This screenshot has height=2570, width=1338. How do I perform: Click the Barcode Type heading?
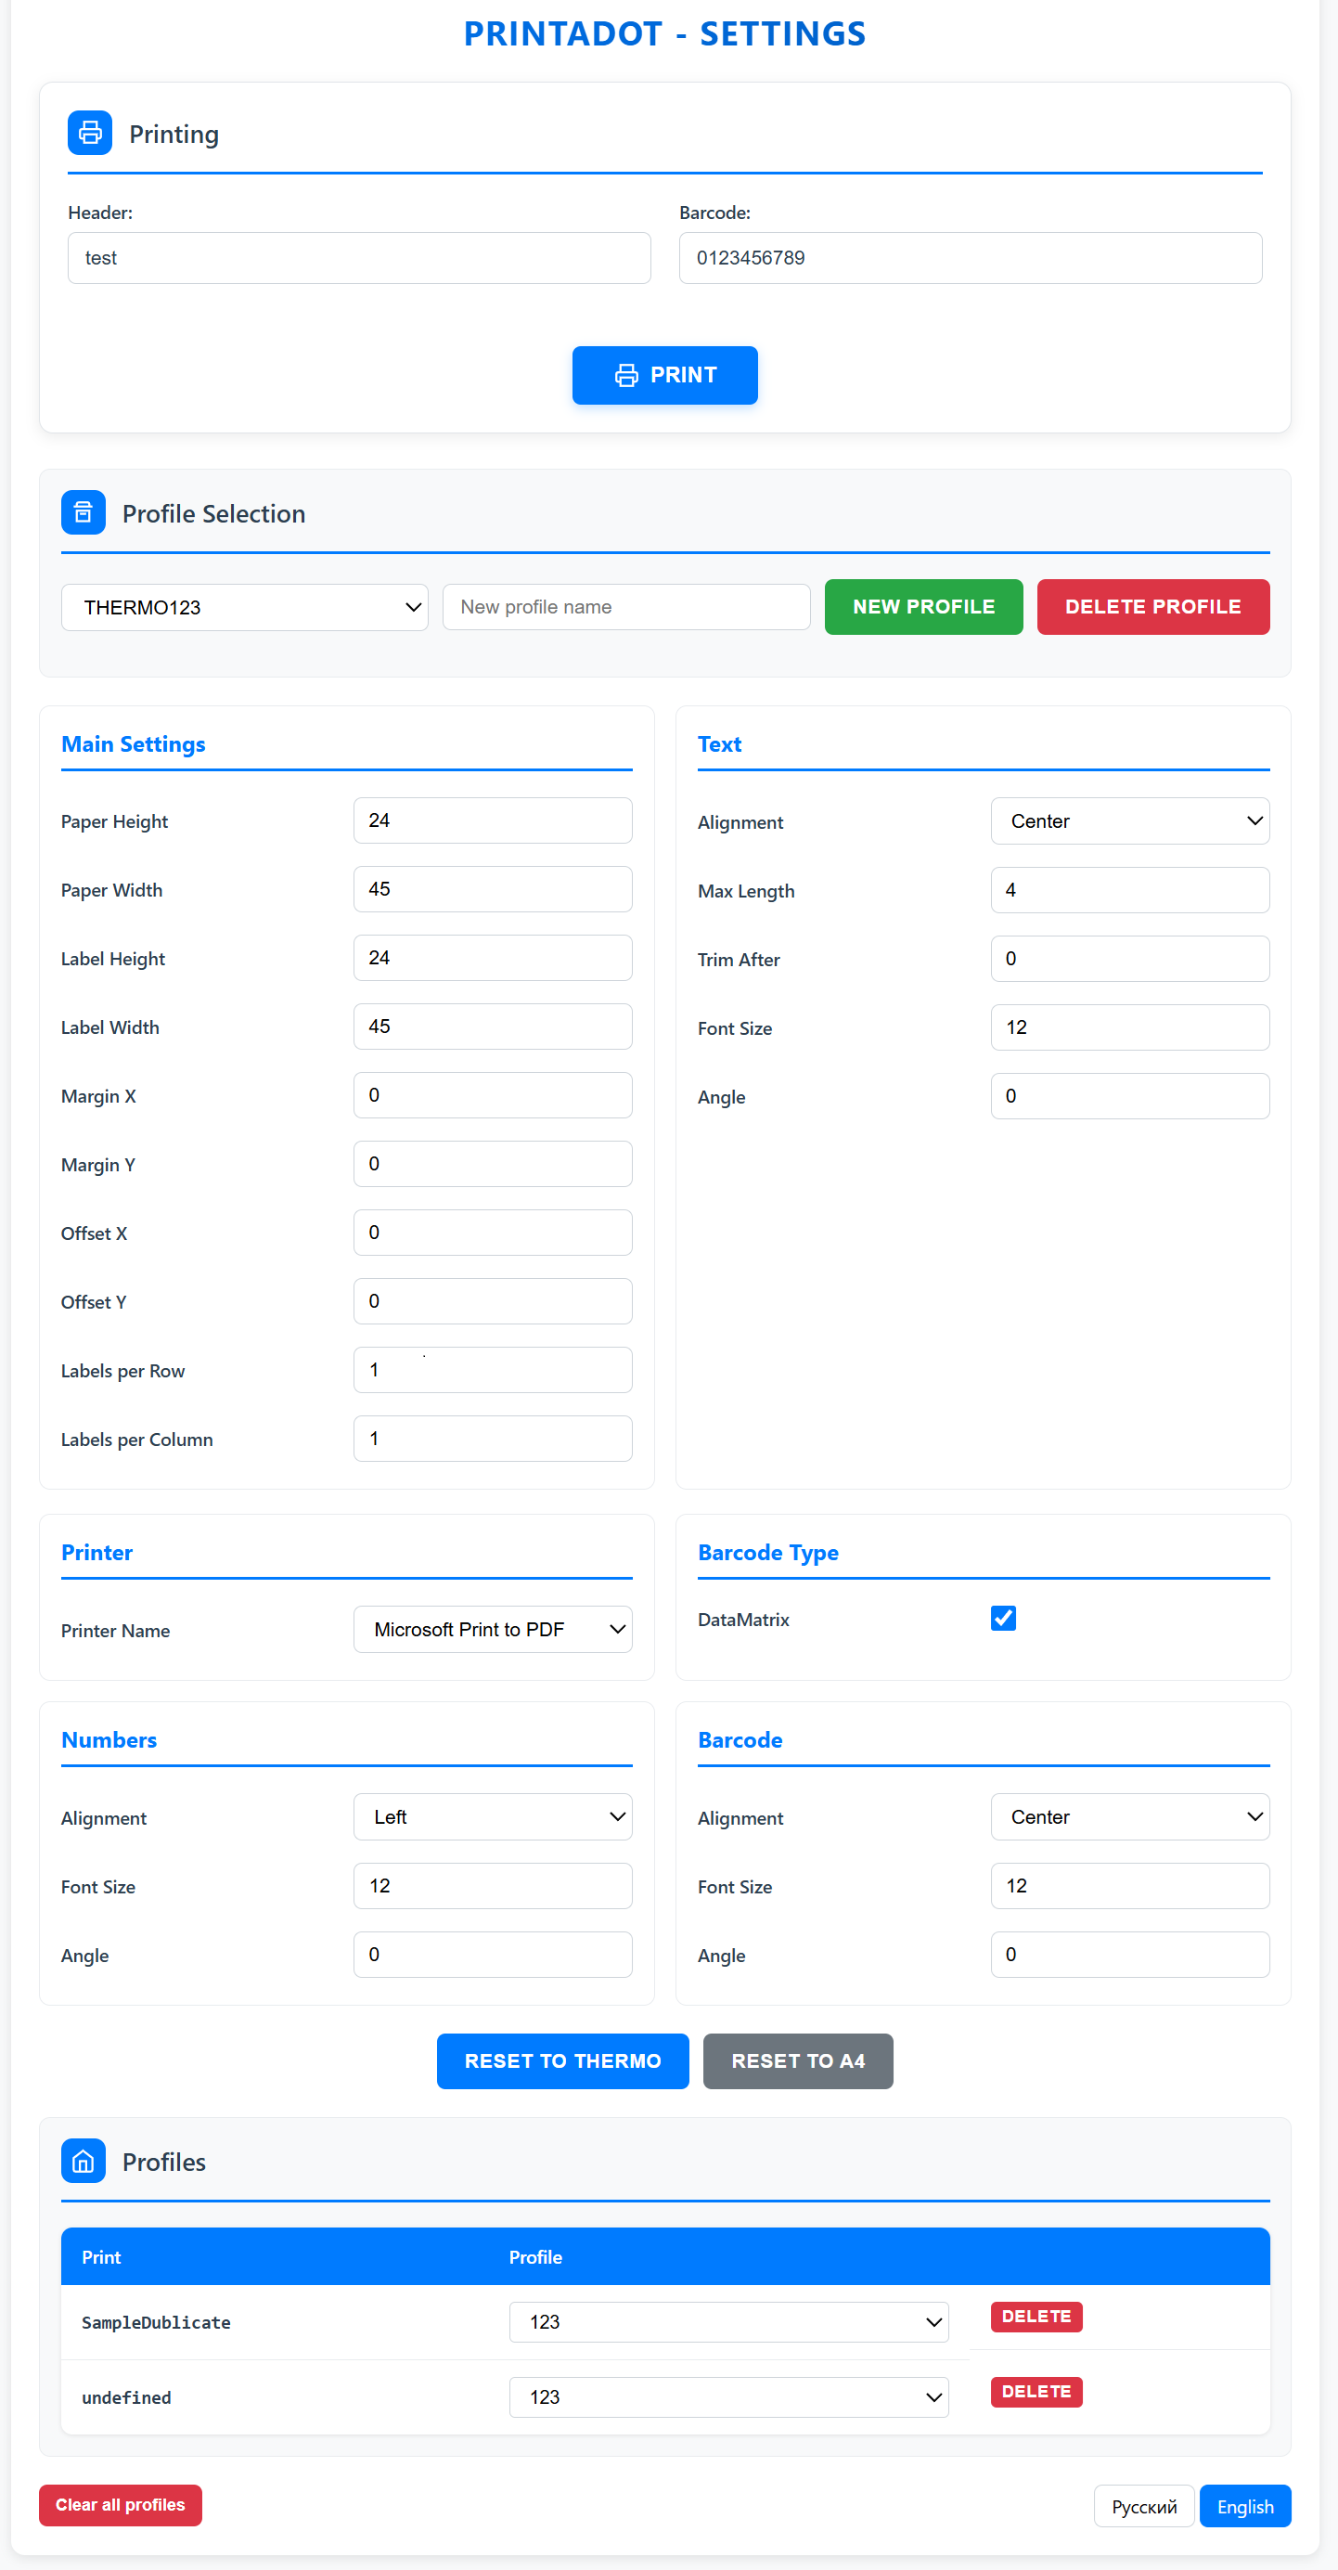tap(768, 1553)
